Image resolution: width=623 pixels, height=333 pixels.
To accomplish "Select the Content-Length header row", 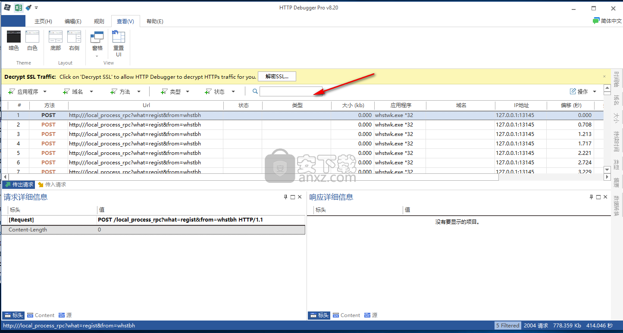I will [153, 230].
